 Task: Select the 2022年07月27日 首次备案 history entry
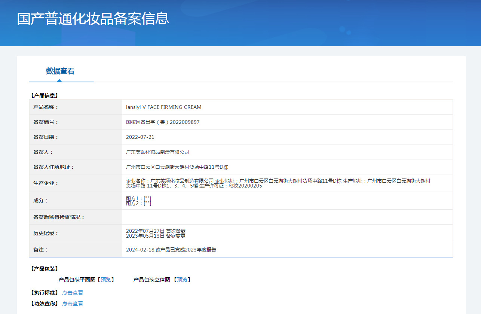point(156,231)
